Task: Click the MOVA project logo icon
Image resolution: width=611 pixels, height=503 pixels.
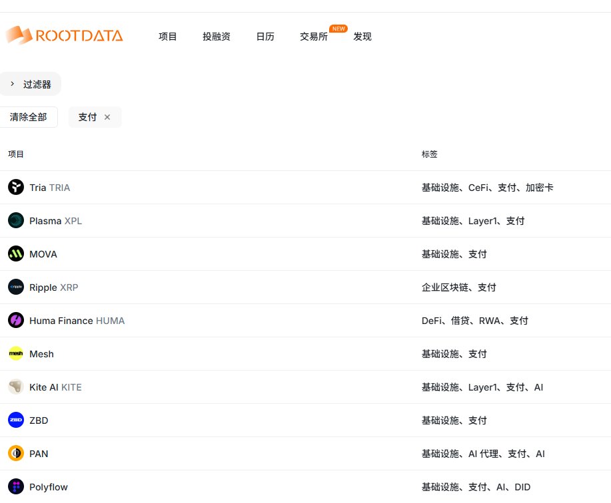Action: [x=16, y=254]
